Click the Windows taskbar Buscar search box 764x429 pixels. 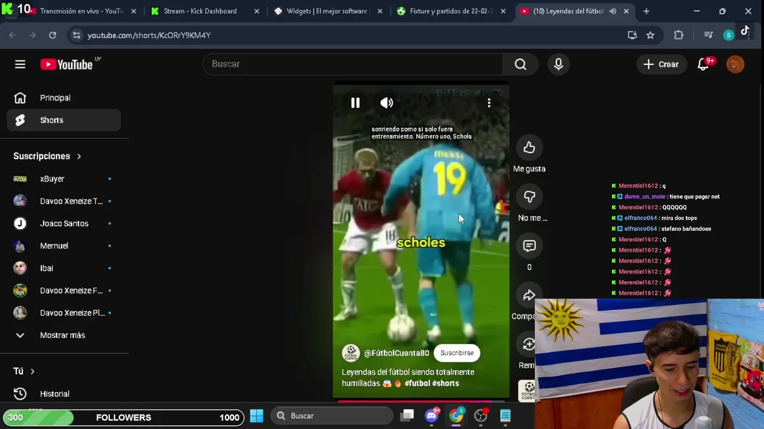coord(332,416)
